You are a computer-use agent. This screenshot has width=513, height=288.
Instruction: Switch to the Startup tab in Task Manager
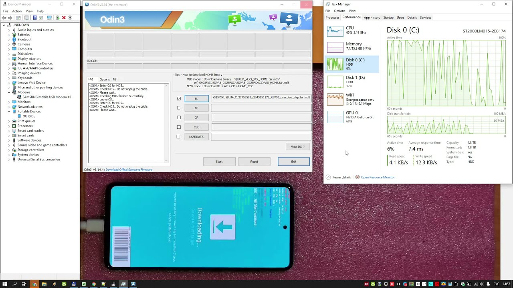[x=388, y=18]
